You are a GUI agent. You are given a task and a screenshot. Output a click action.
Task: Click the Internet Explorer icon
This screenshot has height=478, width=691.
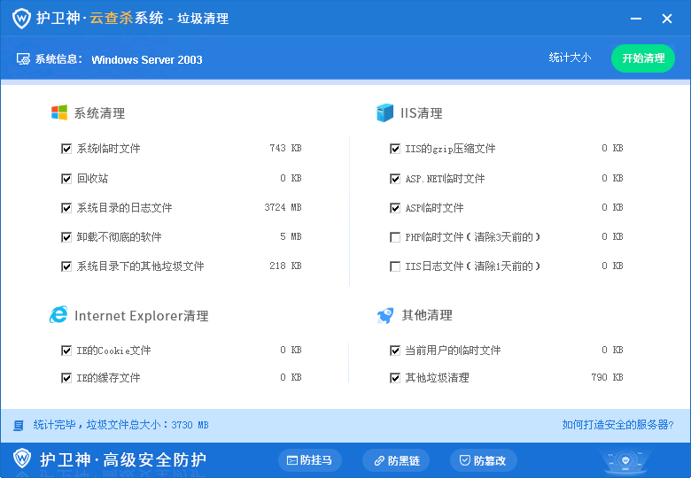point(58,315)
